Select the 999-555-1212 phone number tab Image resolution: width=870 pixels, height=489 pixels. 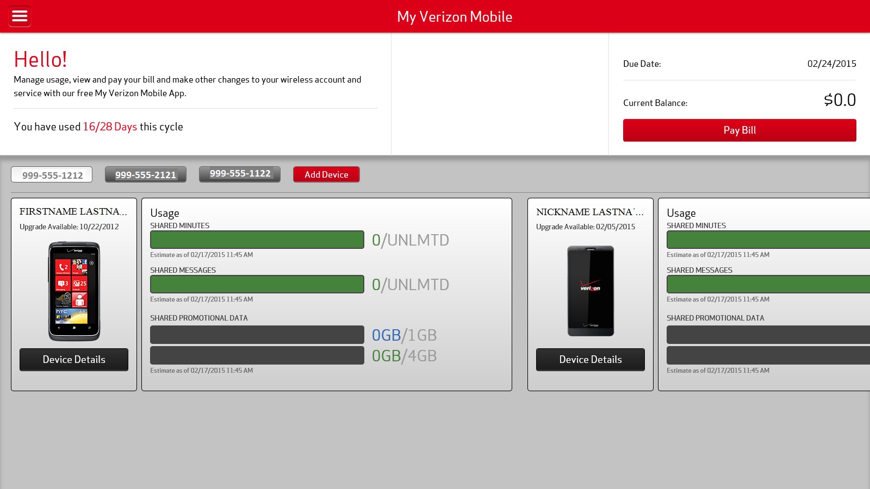pos(51,174)
